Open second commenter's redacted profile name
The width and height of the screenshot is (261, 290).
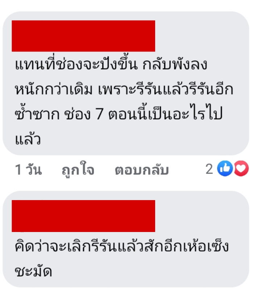tap(83, 216)
